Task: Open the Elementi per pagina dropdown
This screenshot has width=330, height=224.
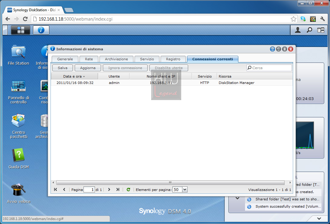Action: point(185,189)
